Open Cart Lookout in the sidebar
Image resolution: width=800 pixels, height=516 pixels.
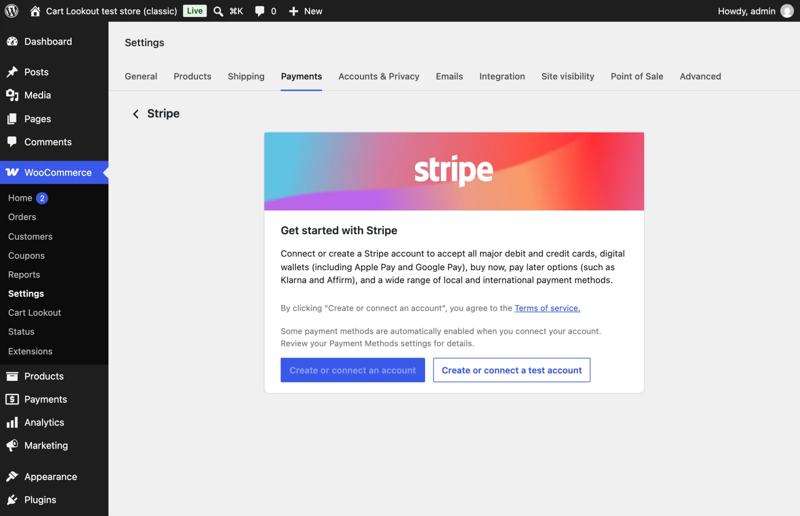[34, 312]
